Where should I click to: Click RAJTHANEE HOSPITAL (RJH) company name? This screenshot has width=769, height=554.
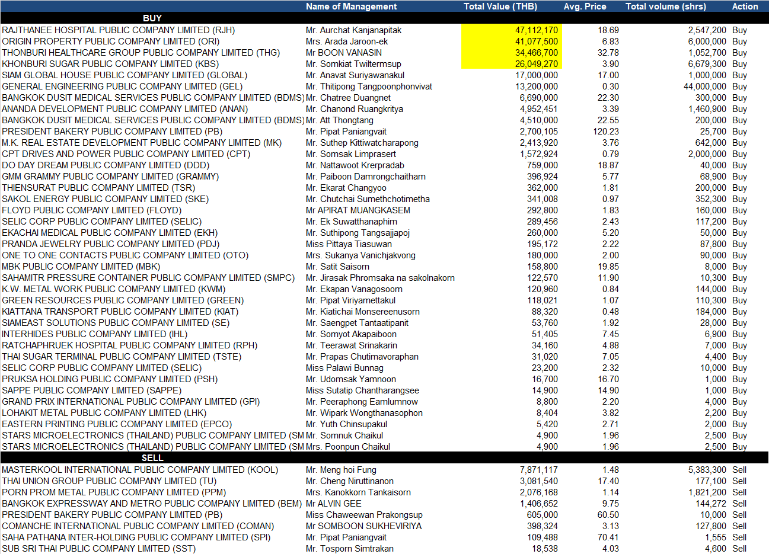(119, 30)
